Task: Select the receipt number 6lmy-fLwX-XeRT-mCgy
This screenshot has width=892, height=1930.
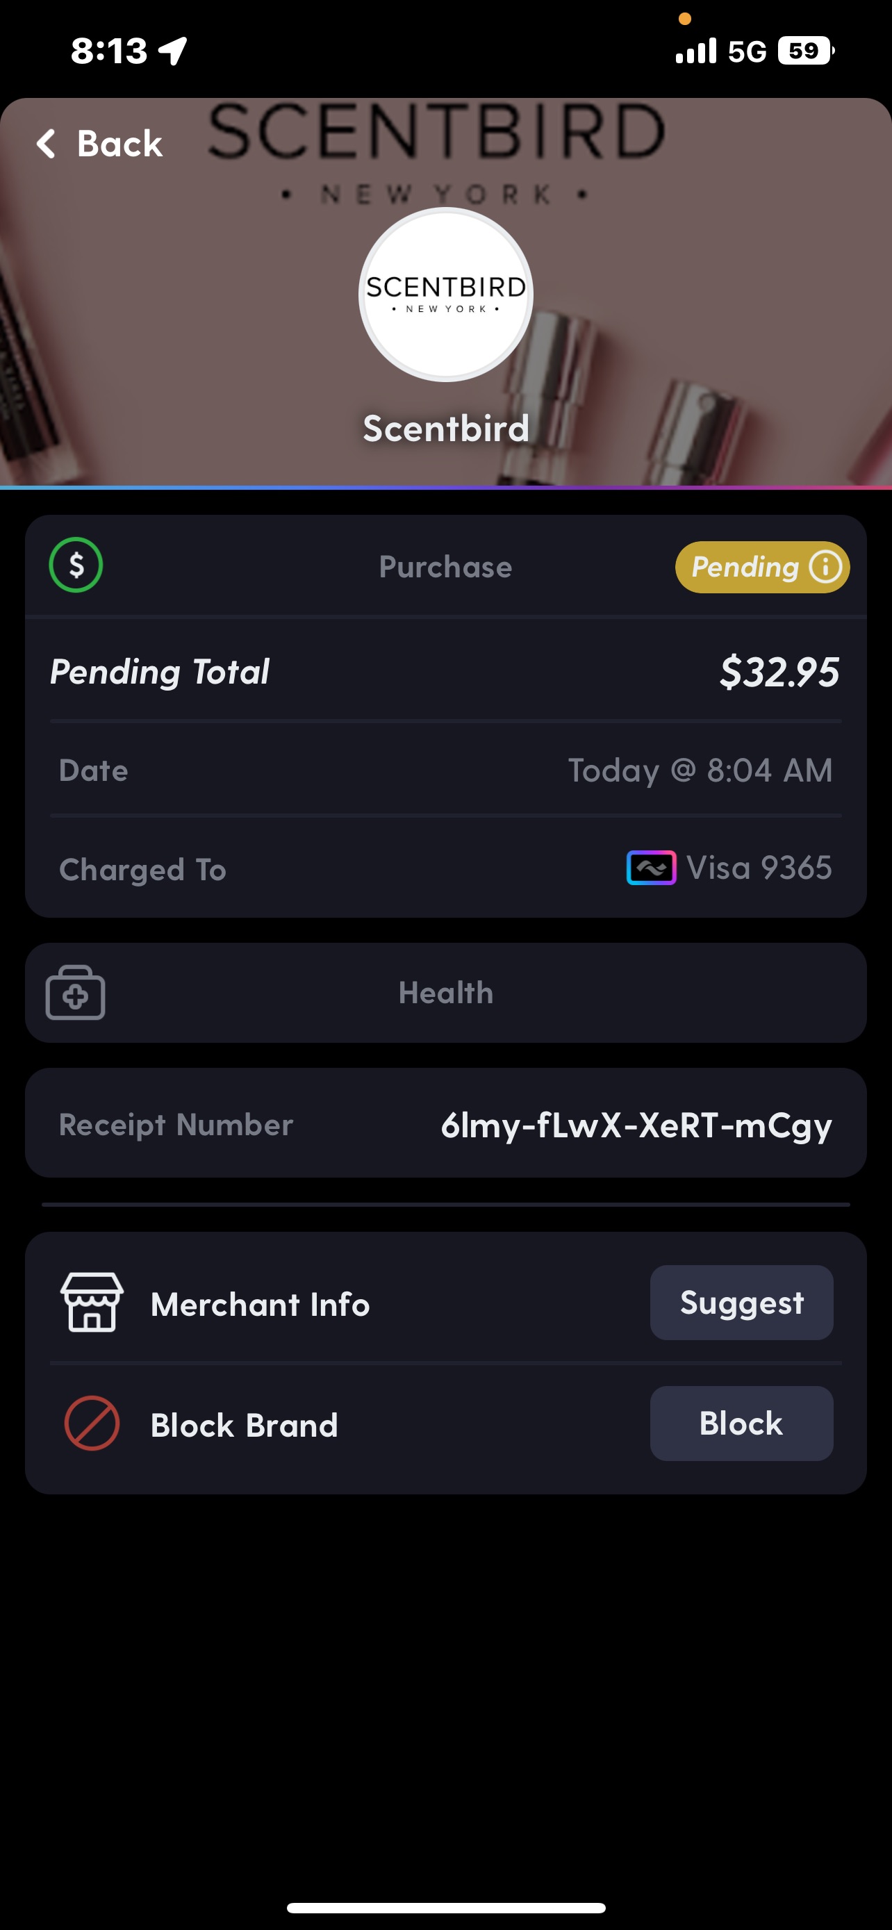Action: click(x=636, y=1124)
